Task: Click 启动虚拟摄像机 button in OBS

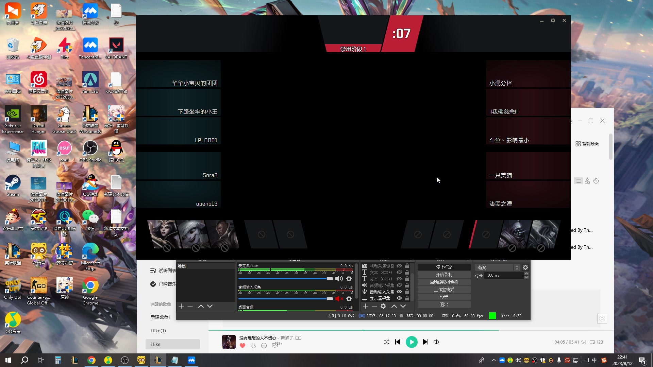Action: 444,282
